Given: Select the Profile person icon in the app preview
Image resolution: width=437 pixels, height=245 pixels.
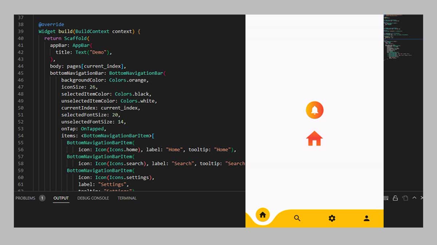Looking at the screenshot, I should tap(366, 218).
